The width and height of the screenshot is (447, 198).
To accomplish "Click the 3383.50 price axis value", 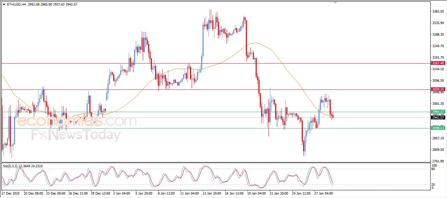I will click(438, 12).
